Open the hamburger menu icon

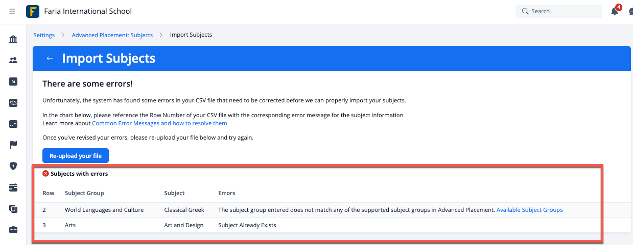(12, 11)
